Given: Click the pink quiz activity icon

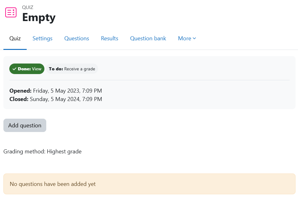Looking at the screenshot, I should point(11,12).
